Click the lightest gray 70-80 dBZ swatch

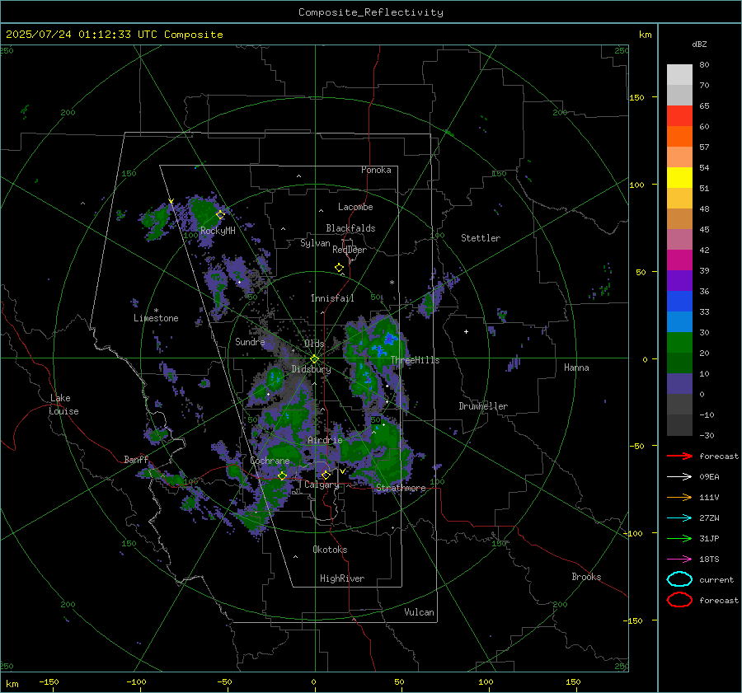(x=679, y=74)
